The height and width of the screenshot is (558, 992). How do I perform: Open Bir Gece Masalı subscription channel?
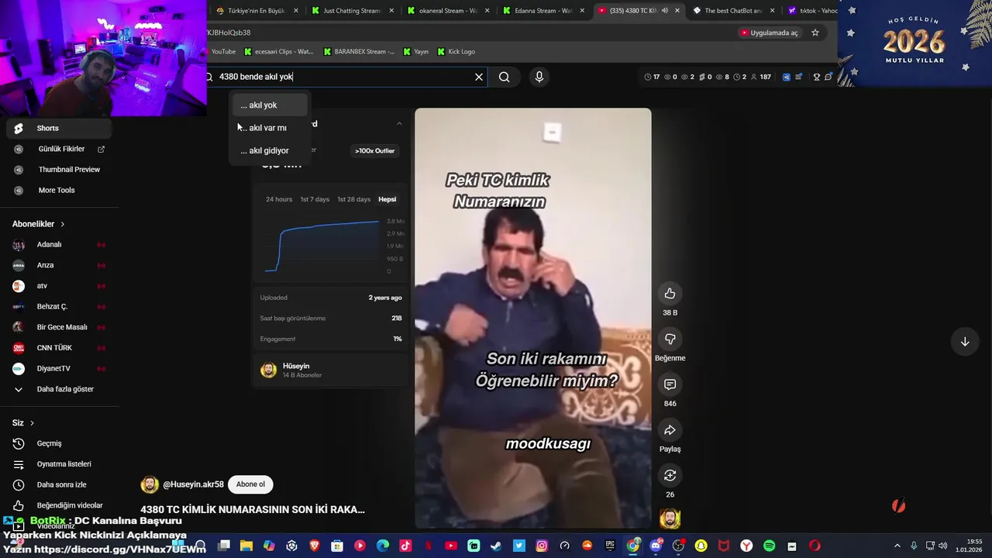59,327
